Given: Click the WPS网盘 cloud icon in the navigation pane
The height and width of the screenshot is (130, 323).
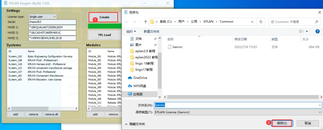Looking at the screenshot, I should tap(130, 86).
